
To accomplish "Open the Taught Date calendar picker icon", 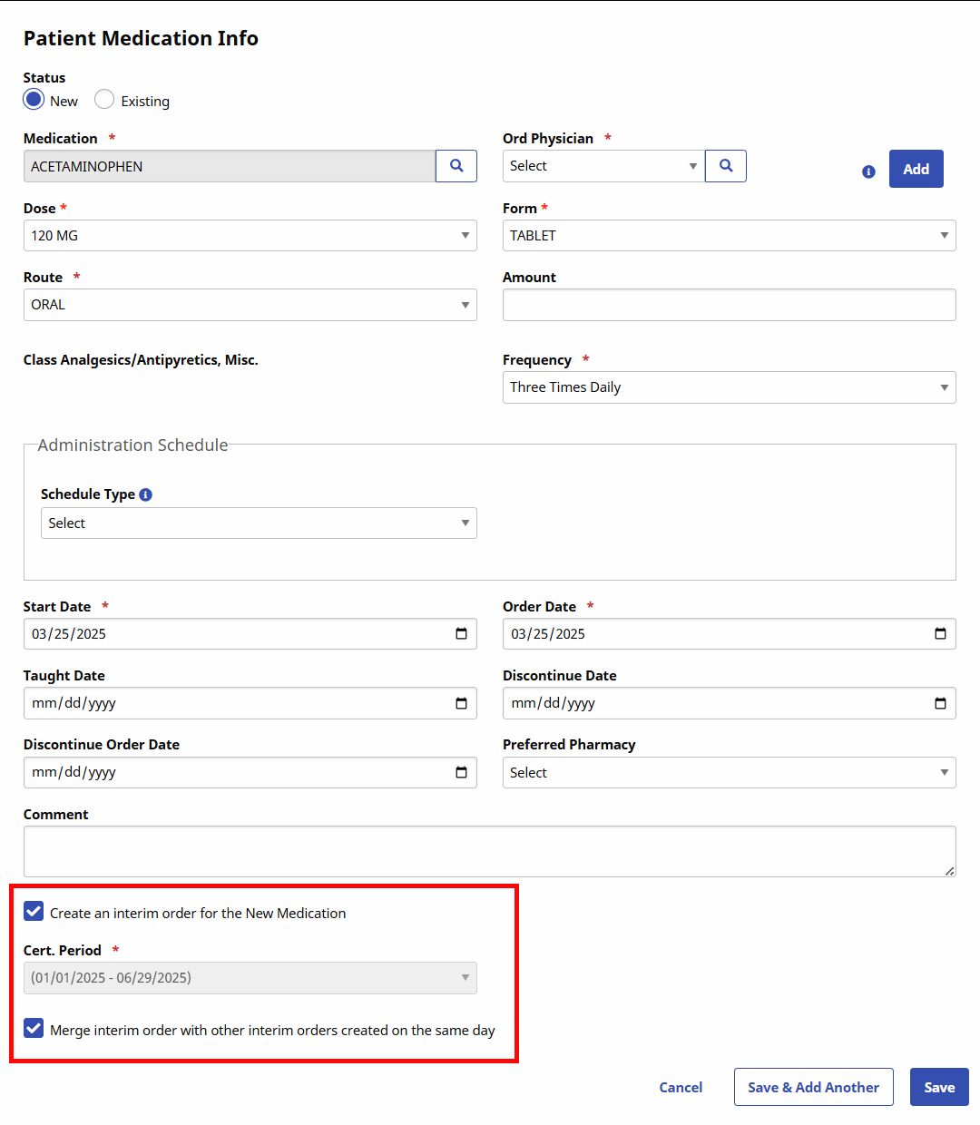I will click(461, 703).
